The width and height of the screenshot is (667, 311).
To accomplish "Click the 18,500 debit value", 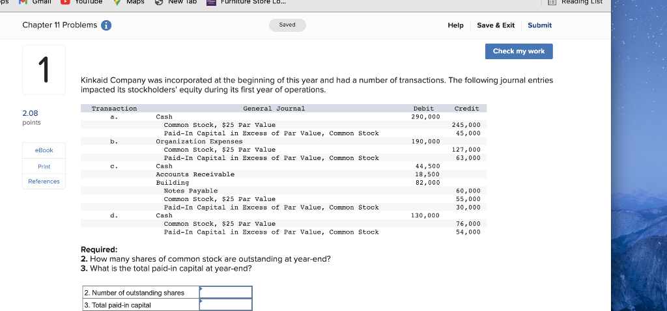I will 427,174.
